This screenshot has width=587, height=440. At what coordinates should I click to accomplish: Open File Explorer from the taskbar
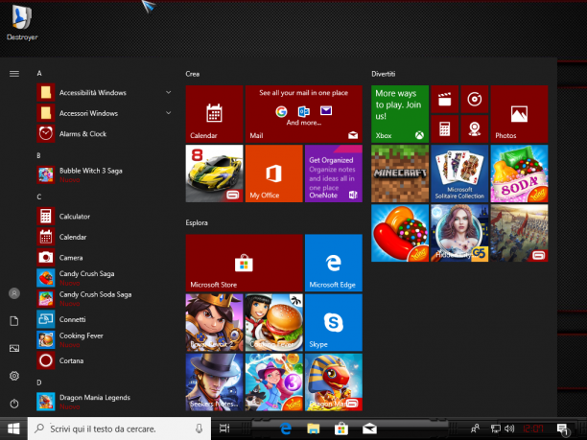tap(314, 428)
